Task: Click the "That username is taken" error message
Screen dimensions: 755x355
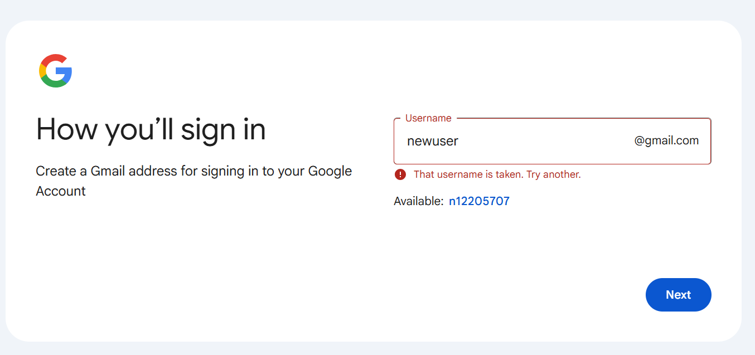Action: point(497,174)
